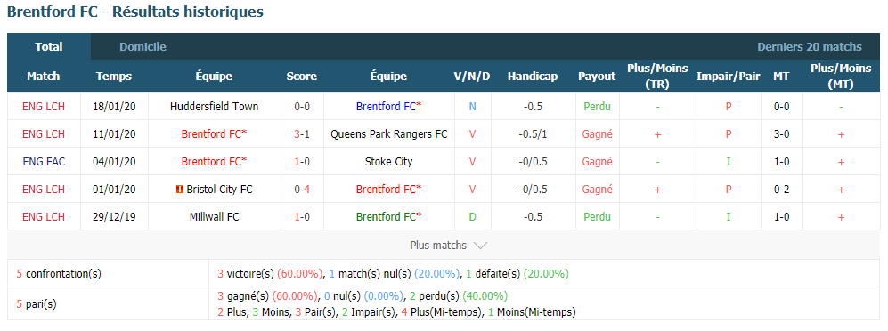This screenshot has width=888, height=331.
Task: Click the 0-4 score at Bristol City
Action: pyautogui.click(x=301, y=190)
